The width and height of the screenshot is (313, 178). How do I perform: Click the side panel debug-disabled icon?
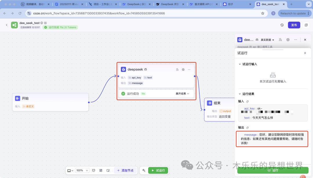(x=280, y=40)
